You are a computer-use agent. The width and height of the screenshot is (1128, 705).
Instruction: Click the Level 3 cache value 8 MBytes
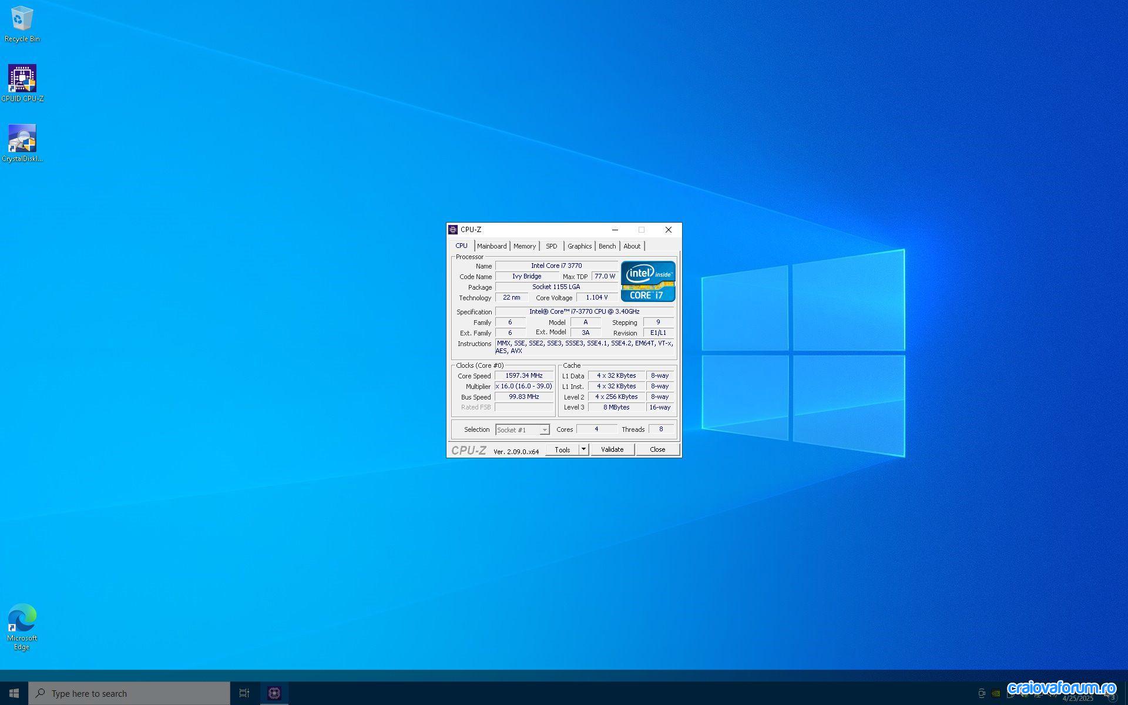(616, 407)
